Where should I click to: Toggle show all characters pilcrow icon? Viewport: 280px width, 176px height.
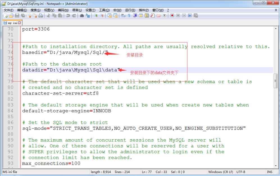[129, 16]
